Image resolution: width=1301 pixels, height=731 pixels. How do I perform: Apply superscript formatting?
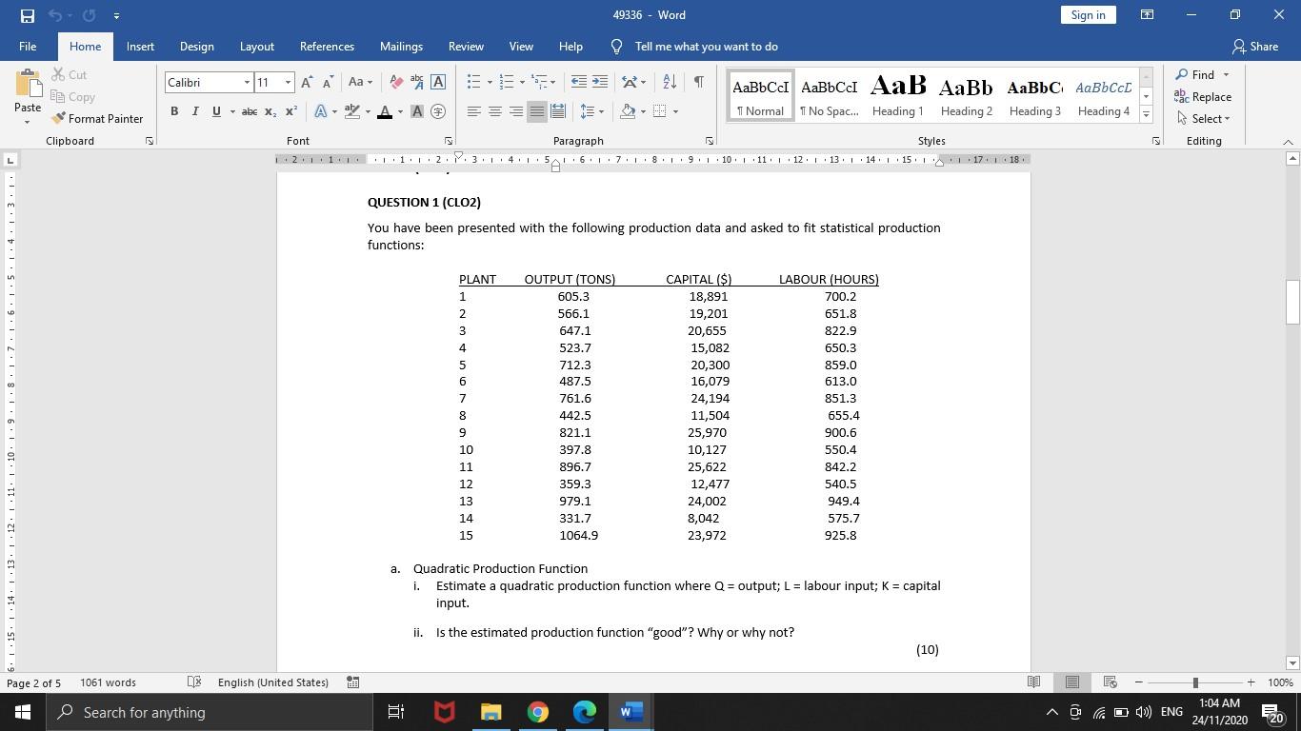pos(290,112)
